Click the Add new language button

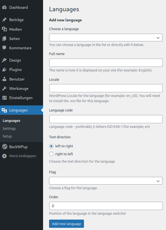[67, 224]
